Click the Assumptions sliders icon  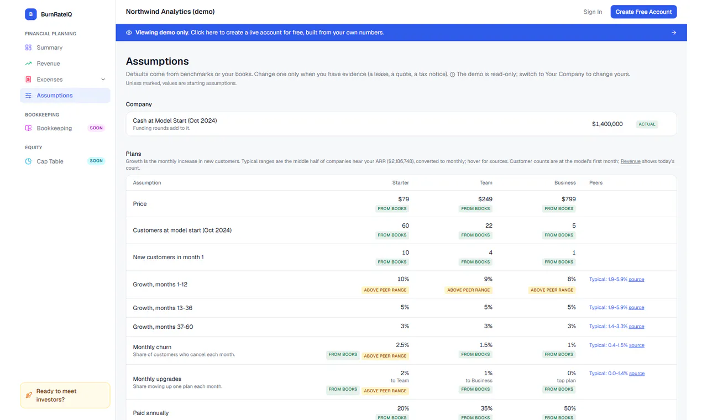pos(28,96)
